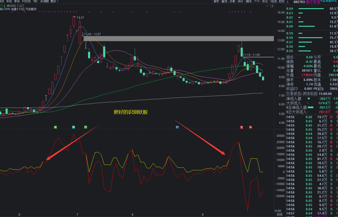Click the 81.7万 trade tick volume
Screen dimensions: 338x217
(323, 159)
